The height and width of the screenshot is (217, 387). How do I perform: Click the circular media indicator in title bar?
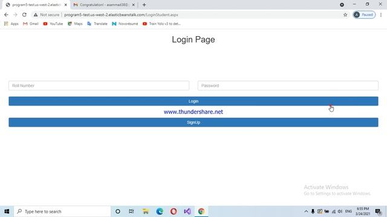click(x=342, y=5)
